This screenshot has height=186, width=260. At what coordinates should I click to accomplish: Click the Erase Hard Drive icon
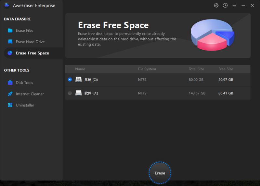10,42
